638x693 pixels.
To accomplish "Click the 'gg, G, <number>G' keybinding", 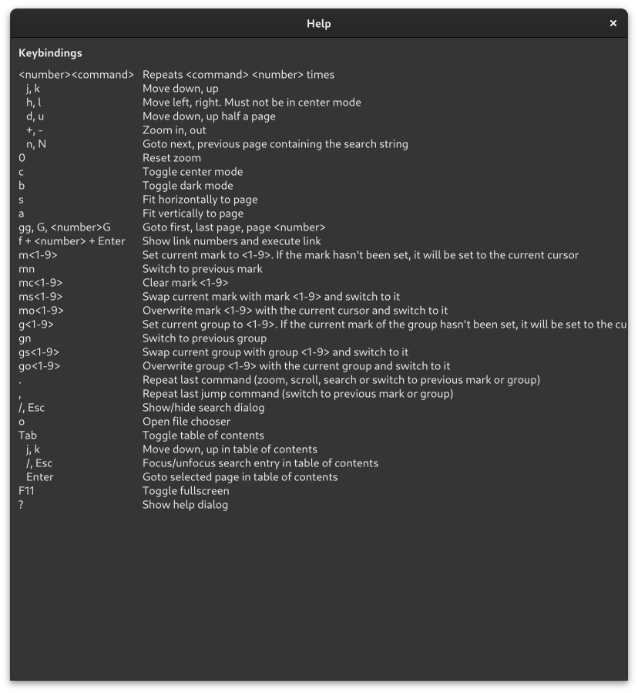I will tap(65, 227).
